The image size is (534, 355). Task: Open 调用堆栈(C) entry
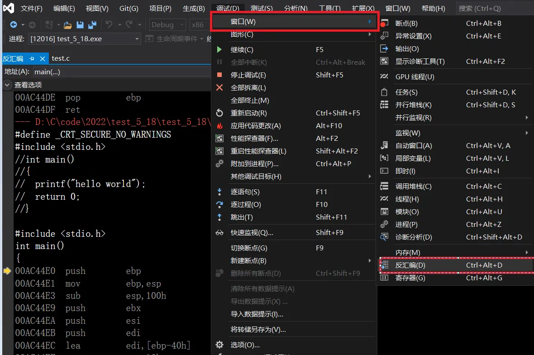(456, 187)
